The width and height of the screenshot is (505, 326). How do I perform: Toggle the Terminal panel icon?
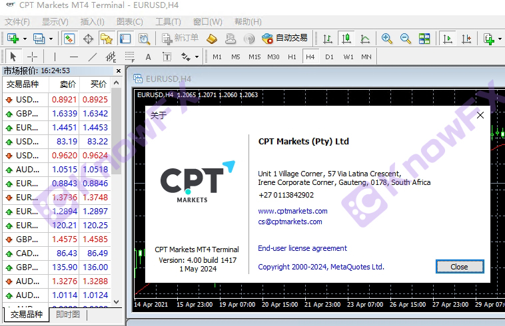[125, 39]
